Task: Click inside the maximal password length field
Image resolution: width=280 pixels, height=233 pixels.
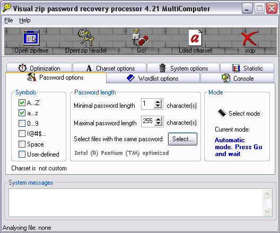Action: click(x=148, y=122)
